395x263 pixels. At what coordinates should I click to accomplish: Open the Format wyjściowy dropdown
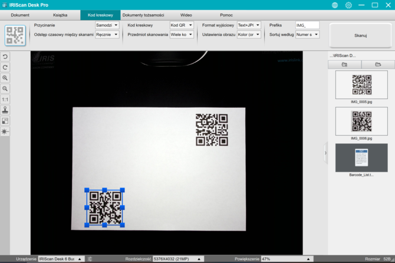tap(249, 25)
